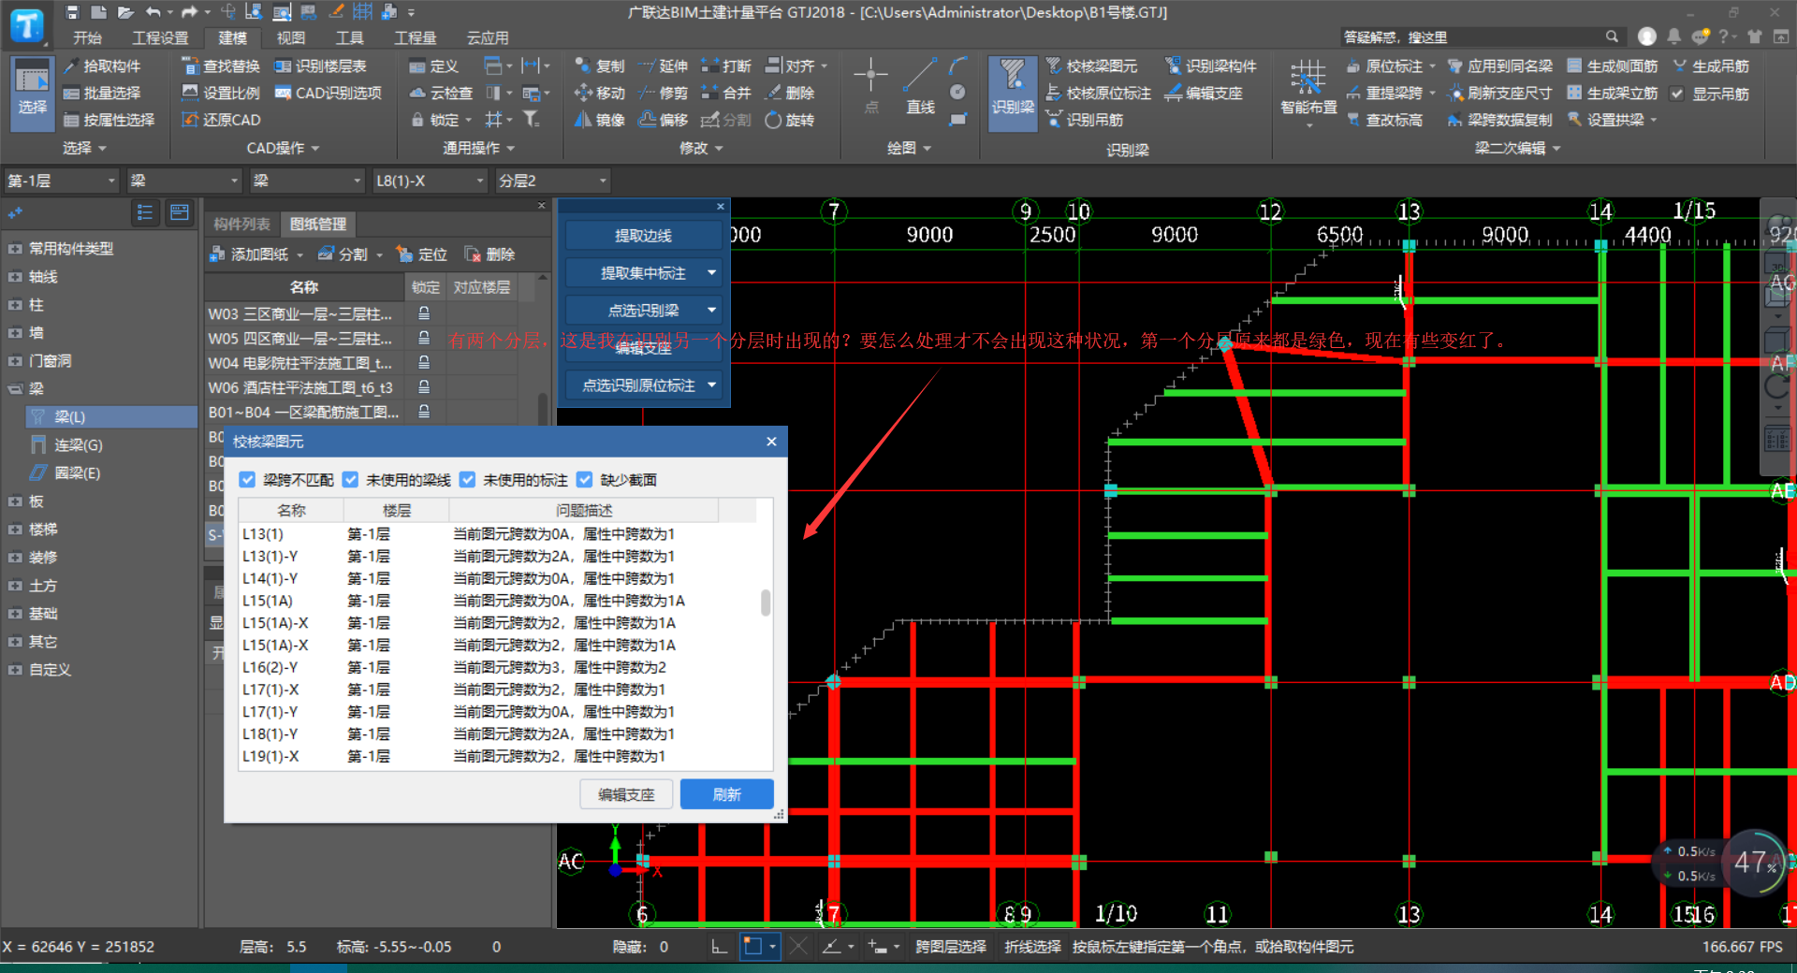Expand the 板 tree node
The width and height of the screenshot is (1797, 973).
15,501
